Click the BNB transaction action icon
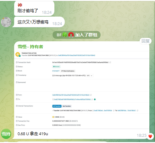The height and width of the screenshot is (143, 155). pos(18,54)
